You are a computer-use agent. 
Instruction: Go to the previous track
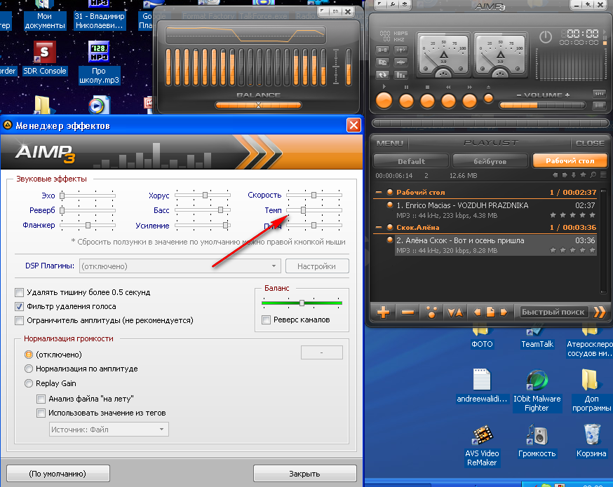(x=448, y=101)
